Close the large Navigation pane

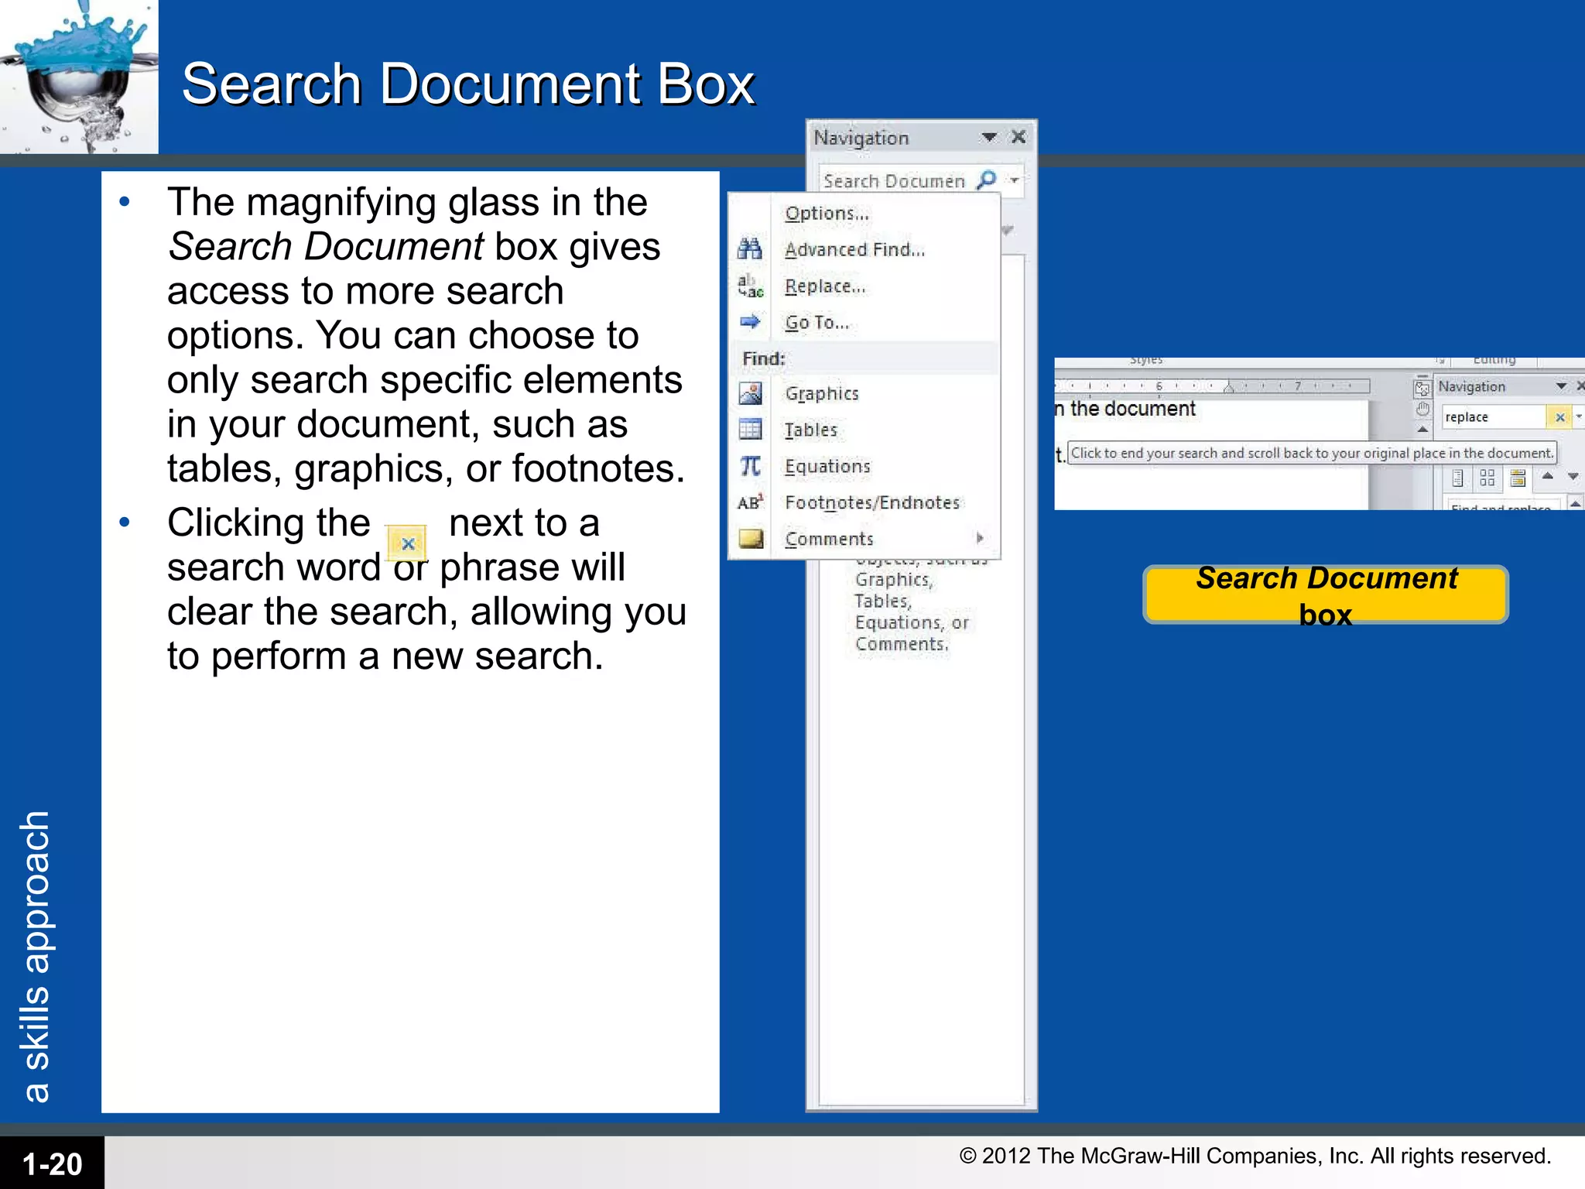click(1018, 137)
